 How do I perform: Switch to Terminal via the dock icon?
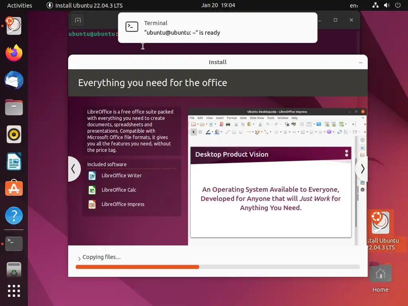coord(14,244)
